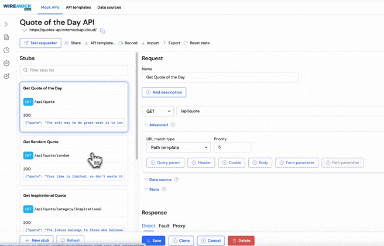Switch to the Data sources tab
This screenshot has height=246, width=384.
pyautogui.click(x=109, y=8)
